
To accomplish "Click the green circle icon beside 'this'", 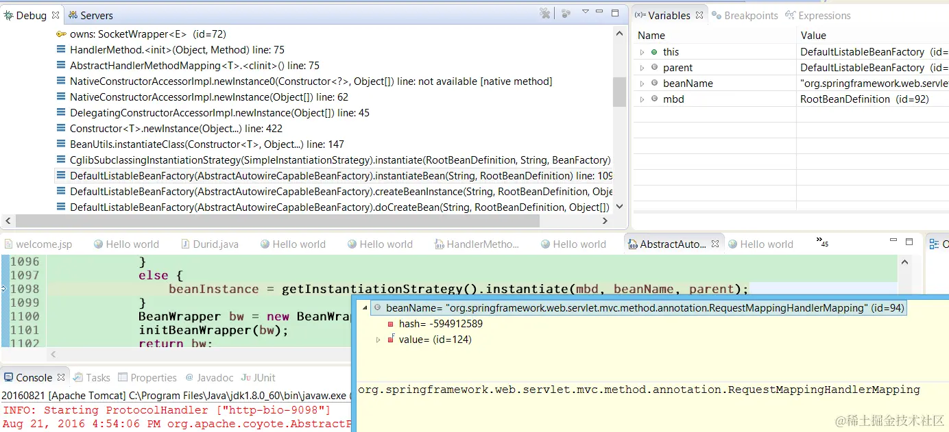I will coord(654,51).
